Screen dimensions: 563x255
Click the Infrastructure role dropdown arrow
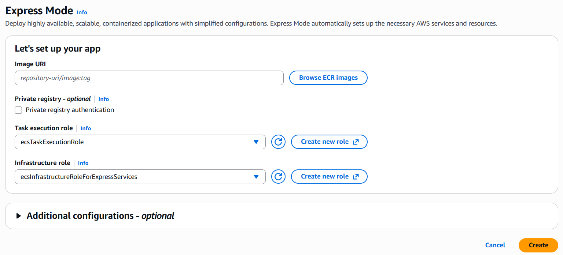pos(256,177)
